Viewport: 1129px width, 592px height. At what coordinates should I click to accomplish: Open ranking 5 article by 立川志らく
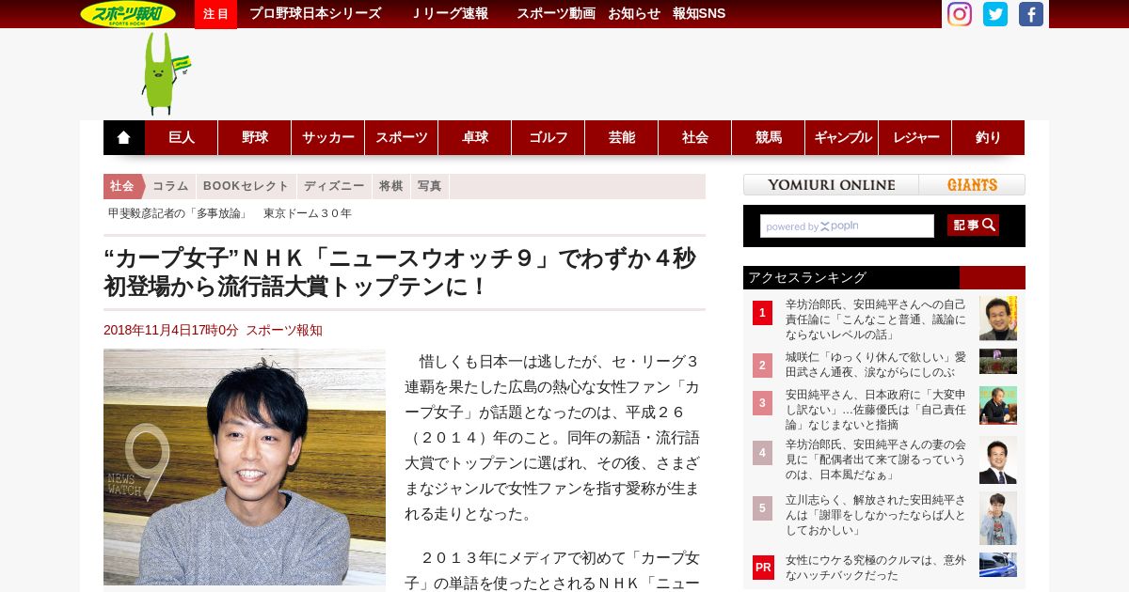(876, 516)
